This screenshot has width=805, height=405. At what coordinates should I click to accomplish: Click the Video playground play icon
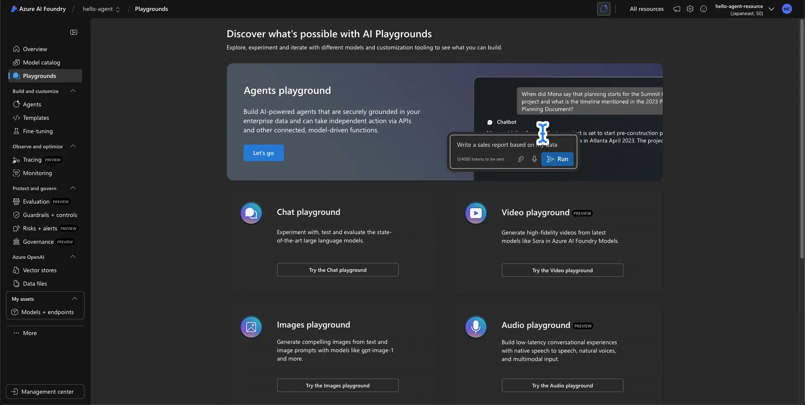tap(476, 213)
